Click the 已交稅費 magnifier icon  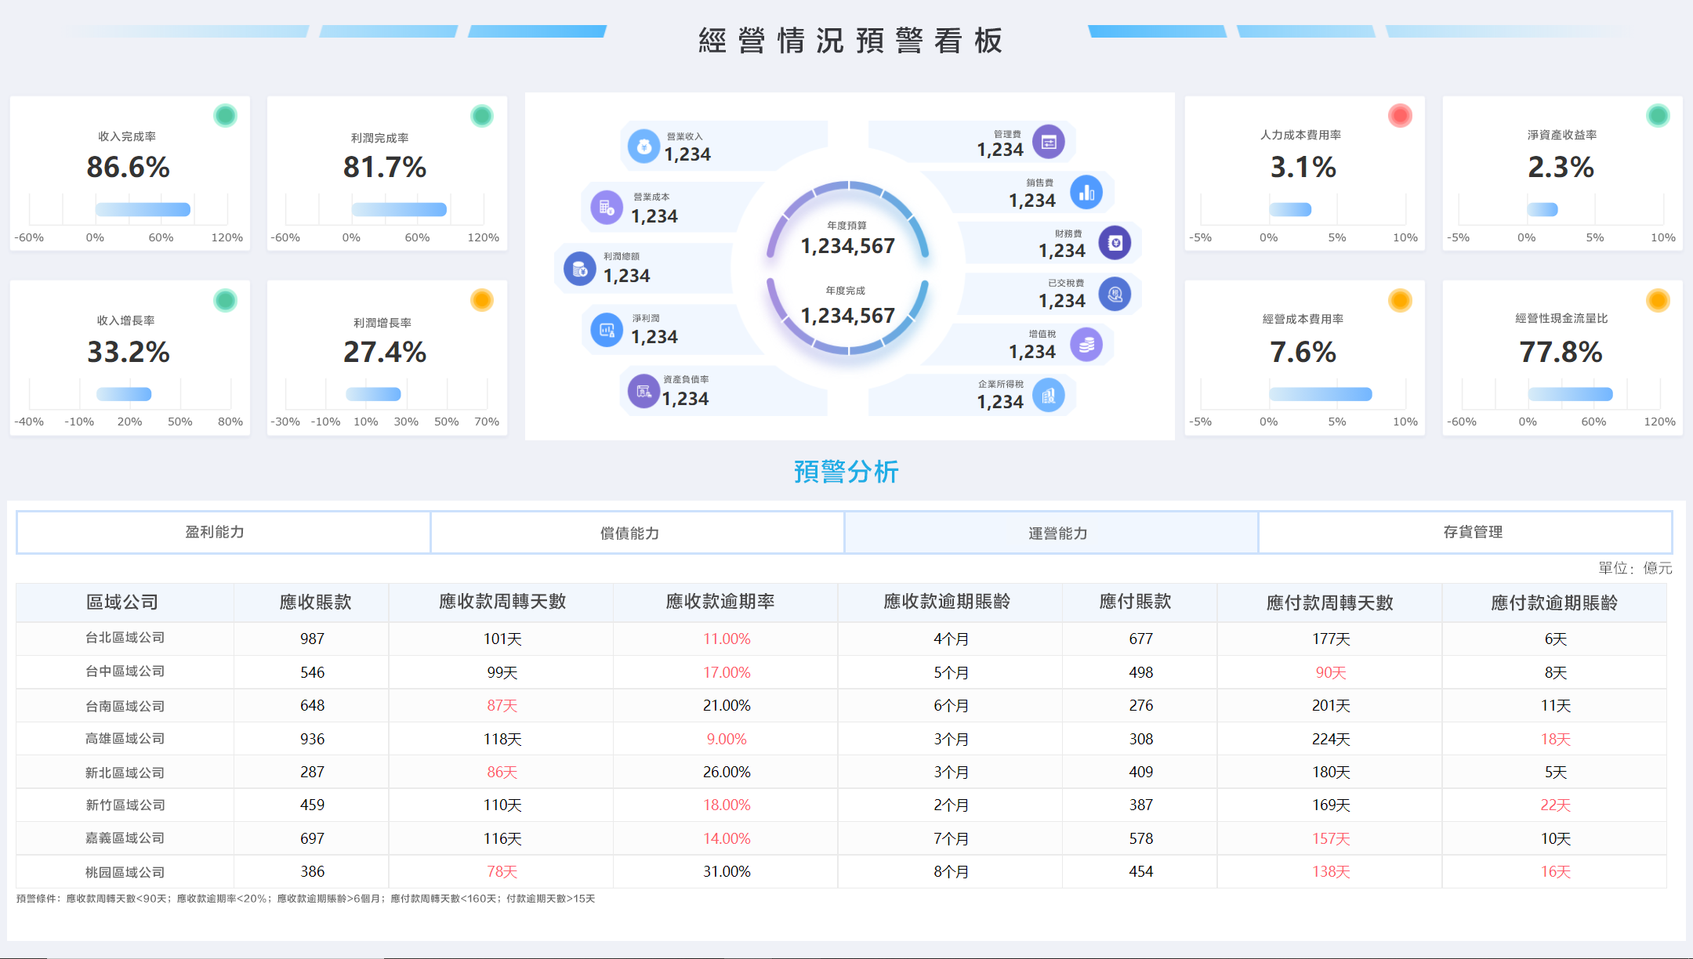click(x=1115, y=295)
